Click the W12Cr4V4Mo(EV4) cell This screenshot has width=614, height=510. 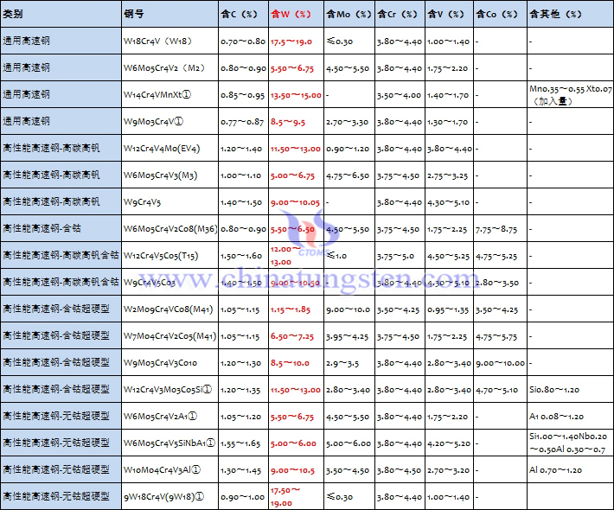point(169,149)
